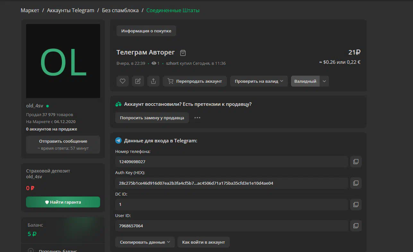Open arrow dropdown next to Валидный
This screenshot has width=413, height=252.
(x=324, y=81)
